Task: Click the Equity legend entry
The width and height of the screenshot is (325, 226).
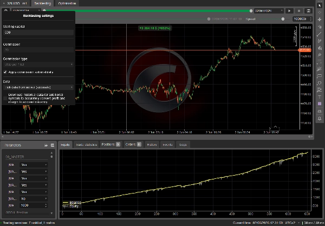Action: coord(70,206)
